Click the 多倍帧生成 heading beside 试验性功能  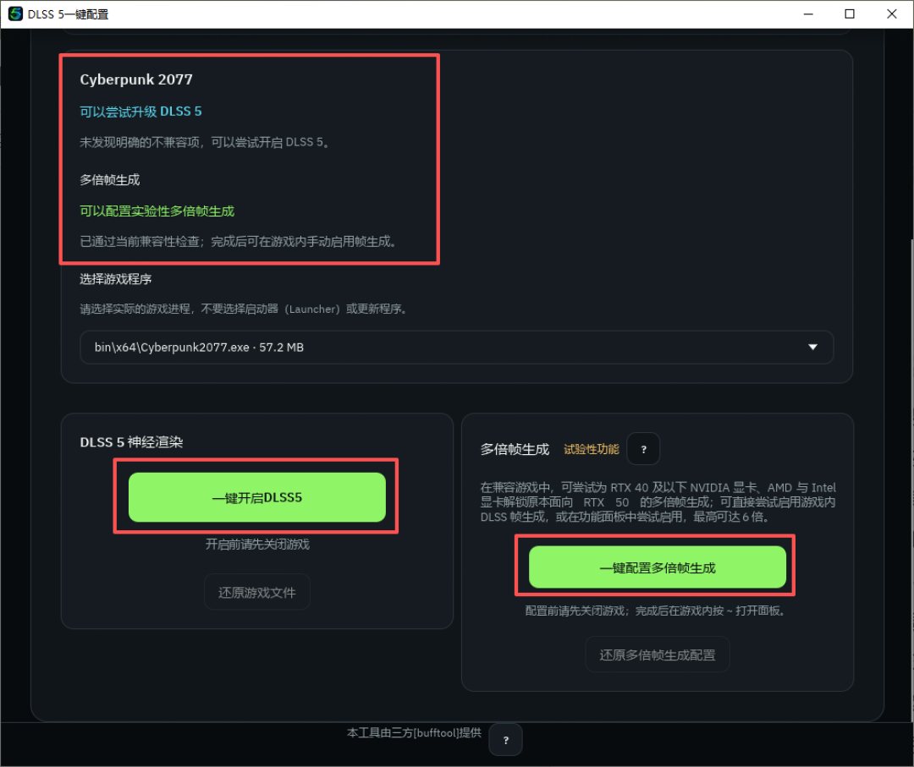[x=515, y=449]
